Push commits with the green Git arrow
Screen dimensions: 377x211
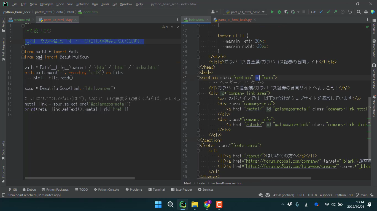[335, 12]
